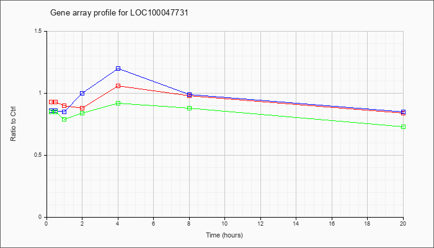Click the Ratio to Ctrl axis label
The height and width of the screenshot is (248, 434).
(13, 124)
